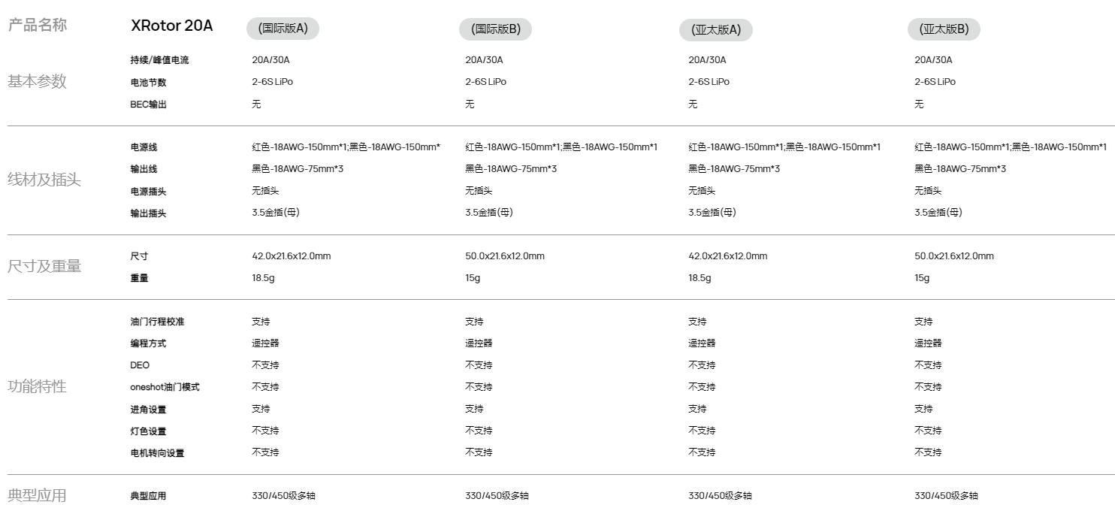Click the 电源线 row label

pos(144,147)
